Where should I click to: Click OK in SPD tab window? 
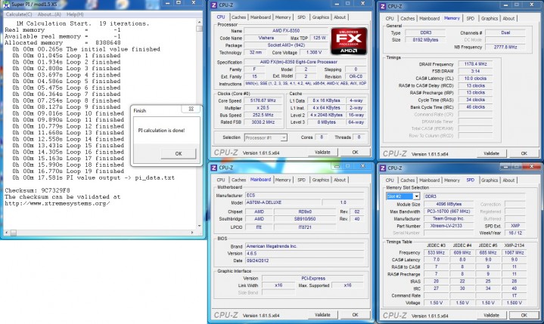[x=524, y=316]
